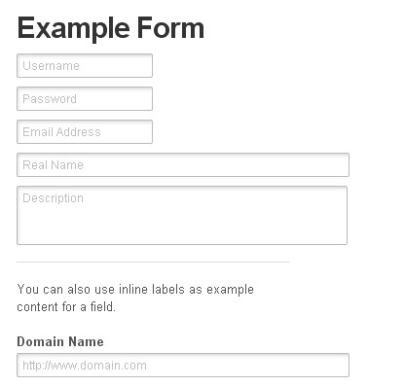Click the words content for a field
The image size is (405, 387).
[66, 306]
